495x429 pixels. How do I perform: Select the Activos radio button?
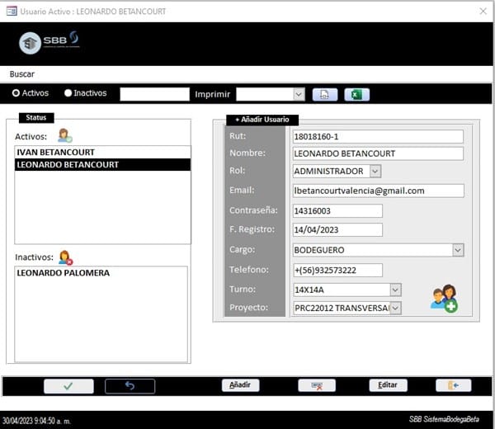[x=16, y=93]
